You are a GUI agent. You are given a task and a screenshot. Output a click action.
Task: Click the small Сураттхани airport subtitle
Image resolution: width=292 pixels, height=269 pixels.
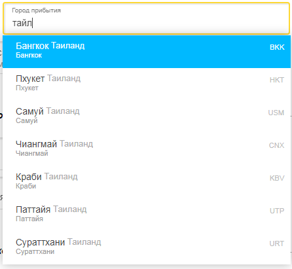coord(35,251)
